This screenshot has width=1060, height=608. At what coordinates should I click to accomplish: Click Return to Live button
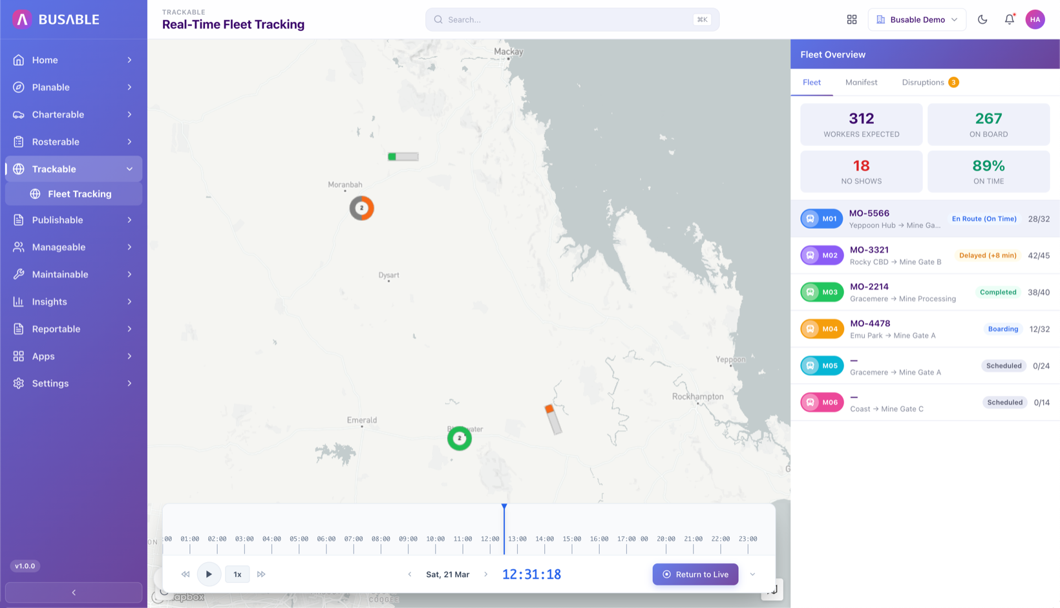click(695, 574)
